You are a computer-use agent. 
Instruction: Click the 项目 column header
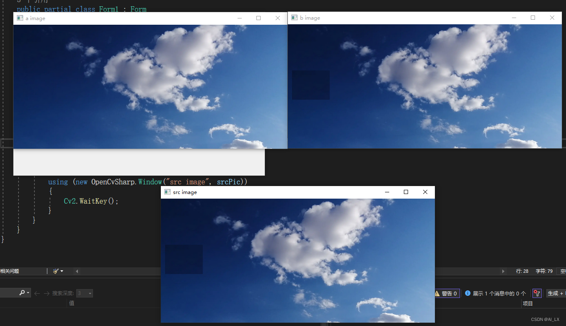528,303
